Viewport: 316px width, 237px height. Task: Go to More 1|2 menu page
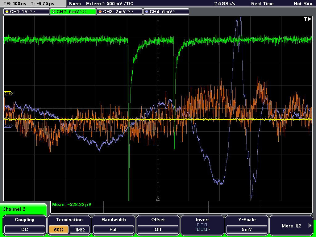point(291,226)
